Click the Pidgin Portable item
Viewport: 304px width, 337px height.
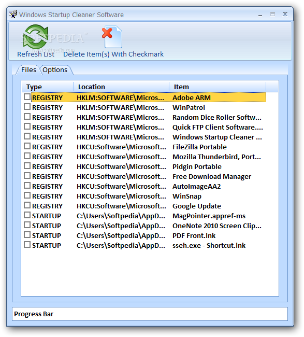tap(197, 167)
